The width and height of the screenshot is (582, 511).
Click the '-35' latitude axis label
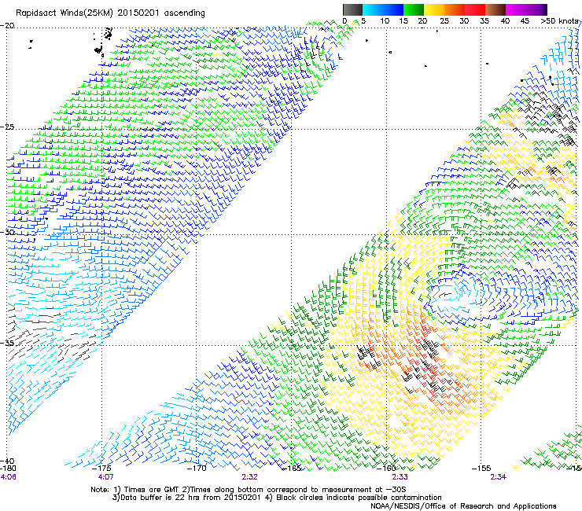7,343
